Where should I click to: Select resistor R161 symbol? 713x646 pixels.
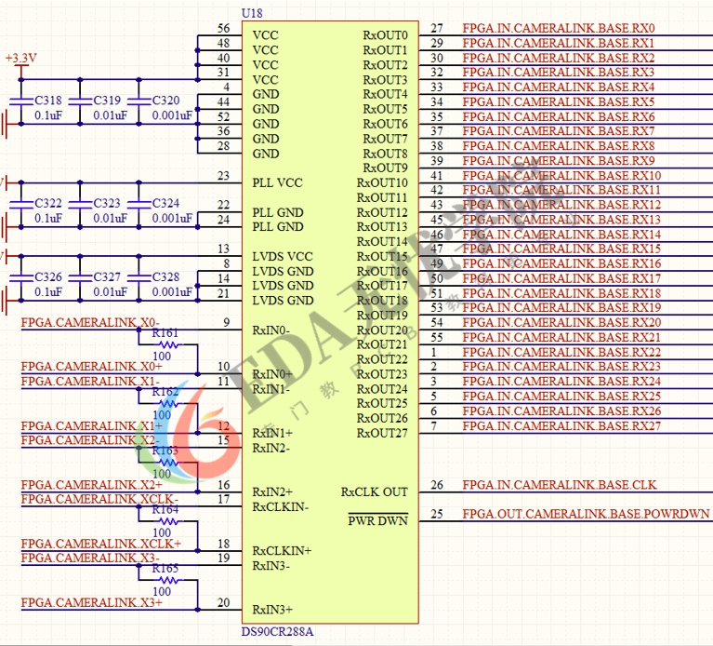point(168,344)
